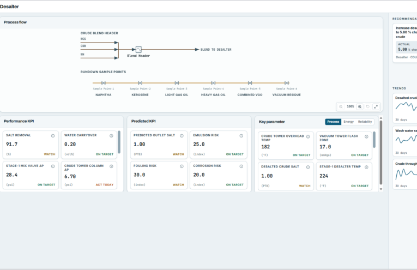Viewport: 417px width, 270px height.
Task: Open the Desalted crude trend chart
Action: 405,108
